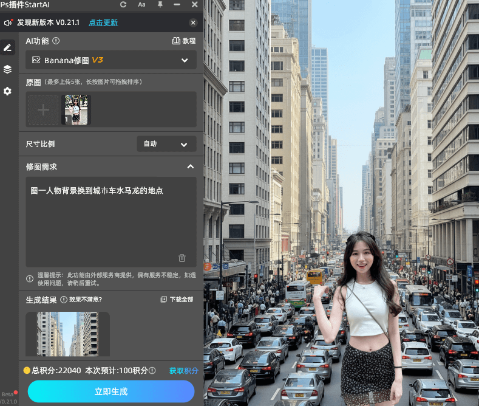Image resolution: width=479 pixels, height=406 pixels.
Task: Click the refresh icon in the title bar
Action: point(123,5)
